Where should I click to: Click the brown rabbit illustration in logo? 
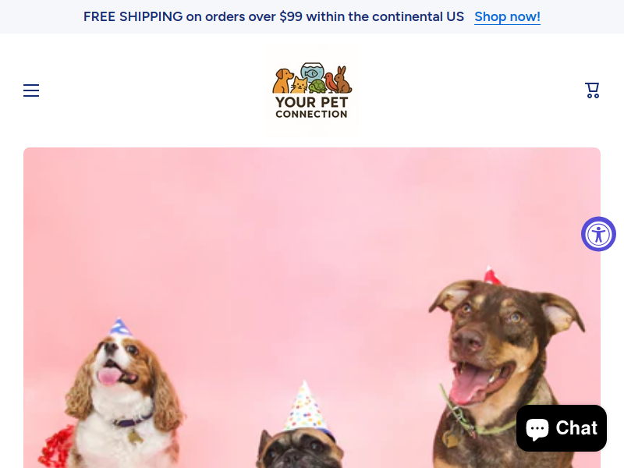coord(342,80)
